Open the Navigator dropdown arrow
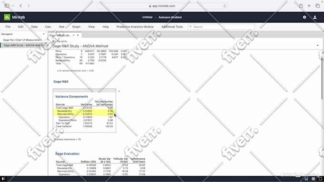Image resolution: width=324 pixels, height=182 pixels. (x=44, y=34)
